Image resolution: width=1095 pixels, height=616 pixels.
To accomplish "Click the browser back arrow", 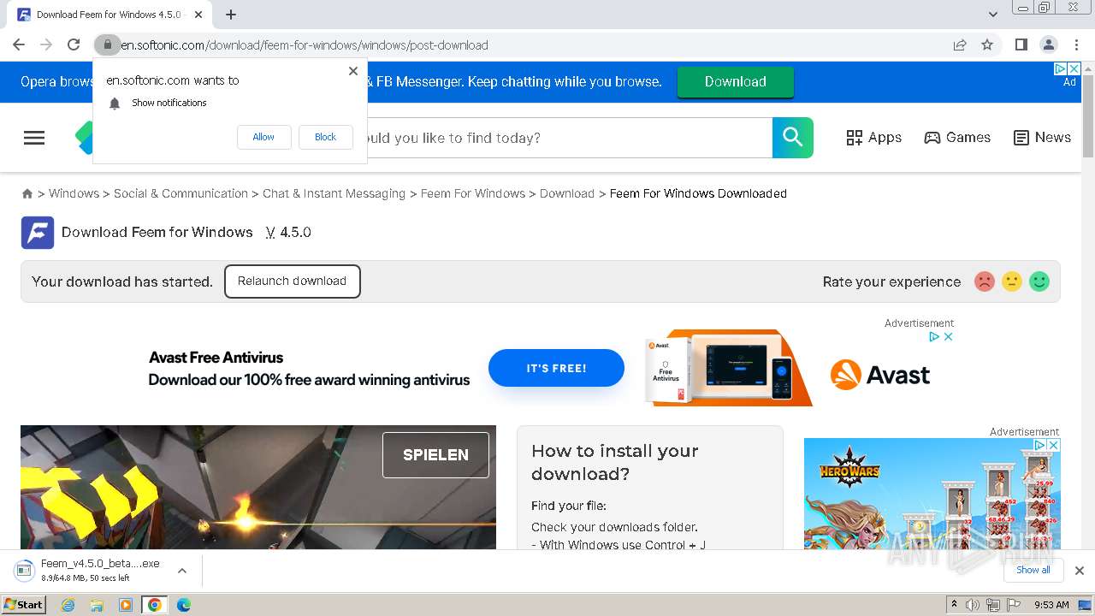I will (x=19, y=44).
